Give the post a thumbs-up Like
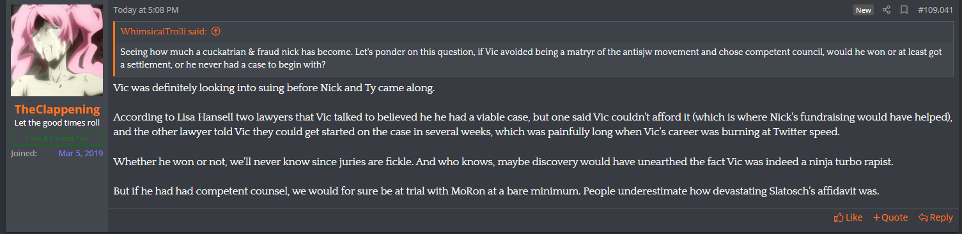Screen dimensions: 962x234 click(848, 217)
